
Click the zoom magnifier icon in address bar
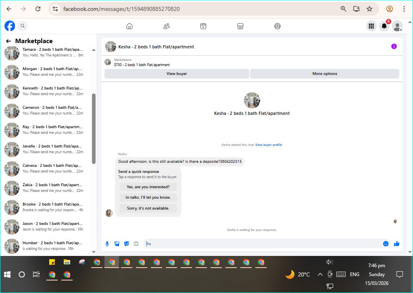[344, 9]
